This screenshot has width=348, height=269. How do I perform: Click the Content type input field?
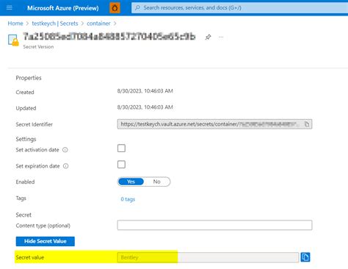pos(214,225)
